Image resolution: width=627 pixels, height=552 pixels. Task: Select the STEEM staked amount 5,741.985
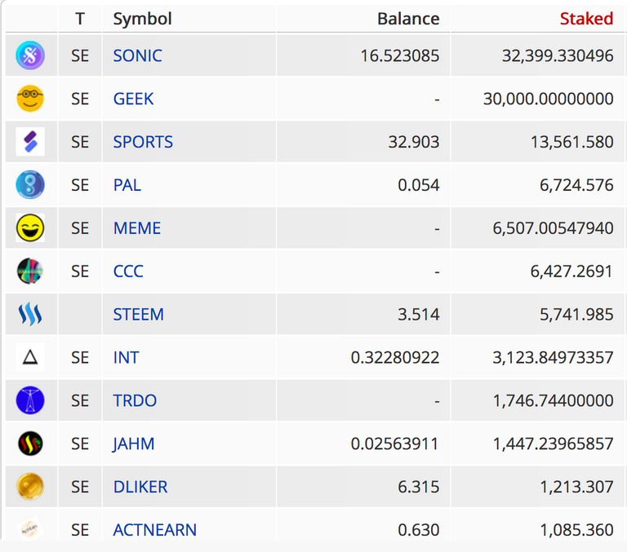click(x=576, y=315)
